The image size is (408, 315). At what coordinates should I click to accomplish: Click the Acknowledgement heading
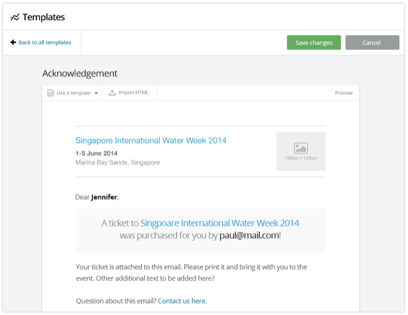[x=80, y=73]
